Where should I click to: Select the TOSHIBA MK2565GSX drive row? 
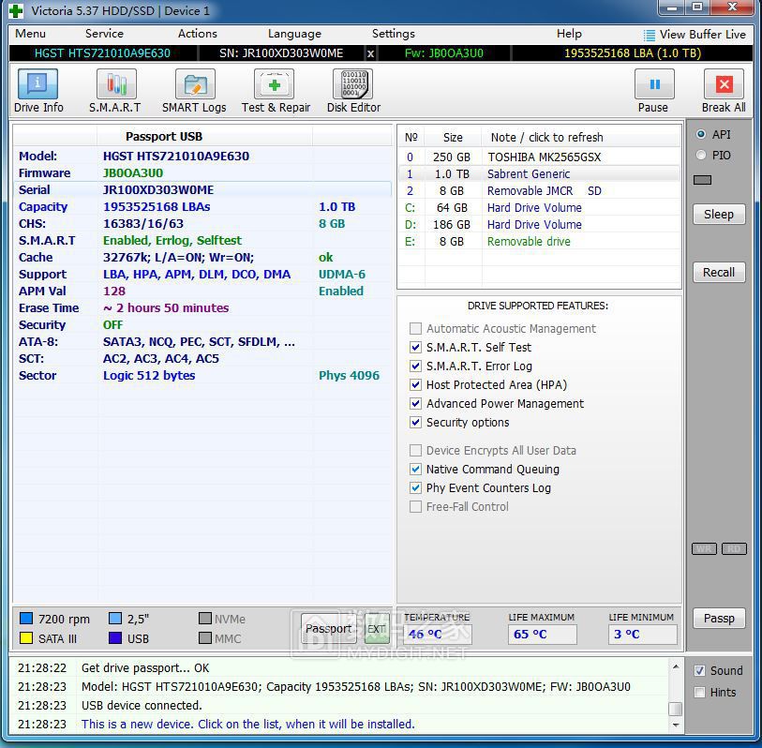(540, 157)
